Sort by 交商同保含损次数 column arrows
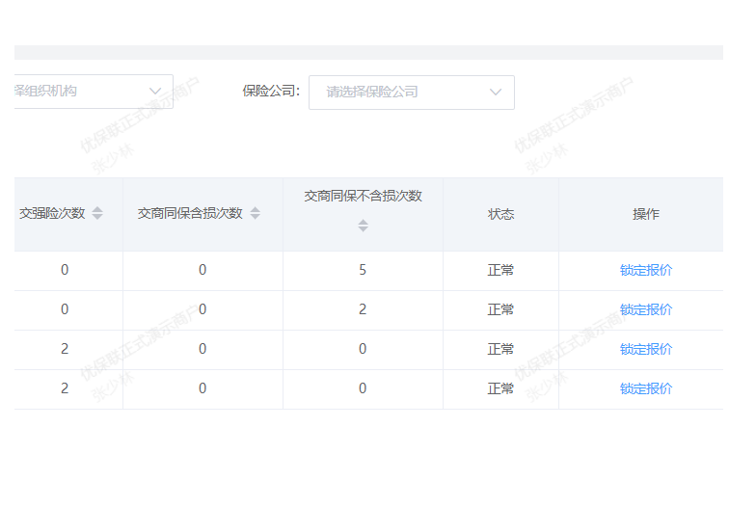 [x=255, y=213]
